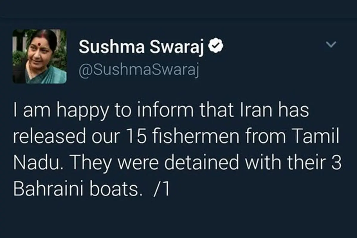Click the word "boats" in the tweet

[120, 190]
